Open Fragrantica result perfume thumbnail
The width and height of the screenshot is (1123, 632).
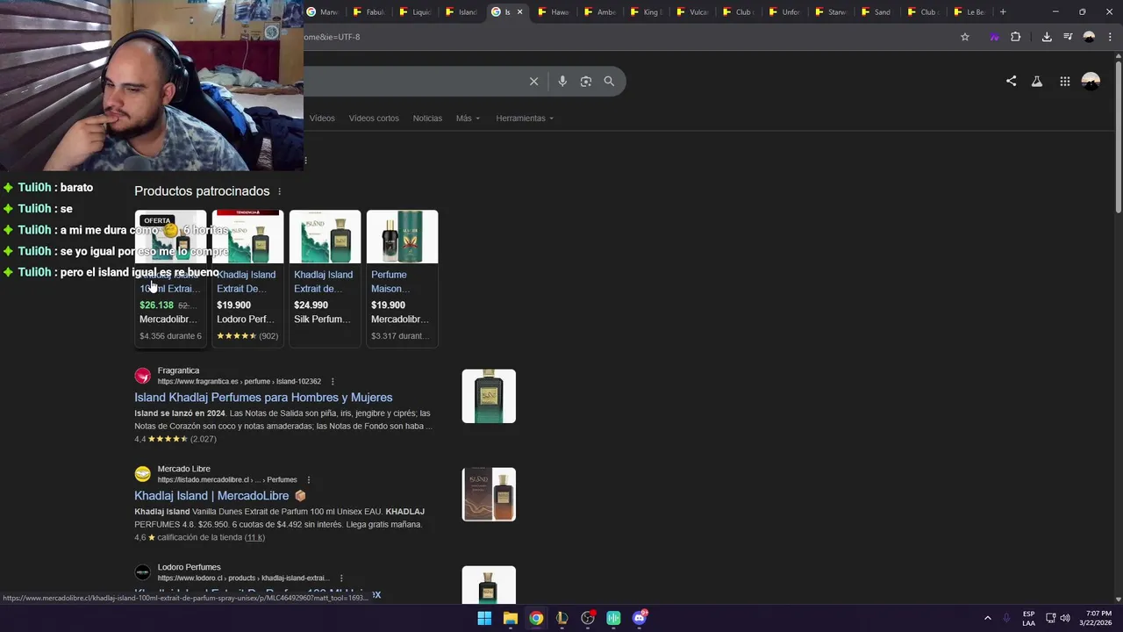(x=489, y=396)
